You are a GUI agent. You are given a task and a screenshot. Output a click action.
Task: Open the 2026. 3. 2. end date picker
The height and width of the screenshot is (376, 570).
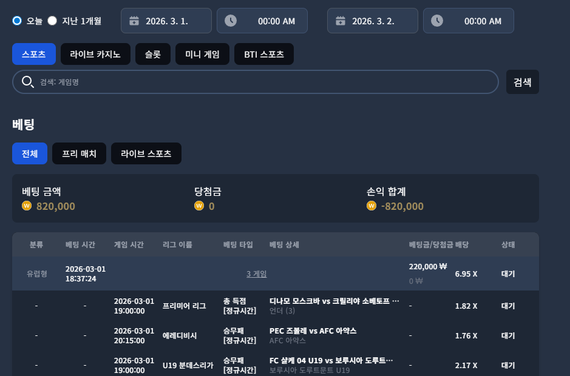[x=373, y=21]
